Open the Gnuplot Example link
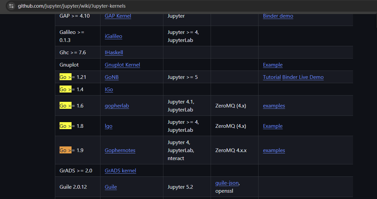The width and height of the screenshot is (377, 199). click(273, 65)
